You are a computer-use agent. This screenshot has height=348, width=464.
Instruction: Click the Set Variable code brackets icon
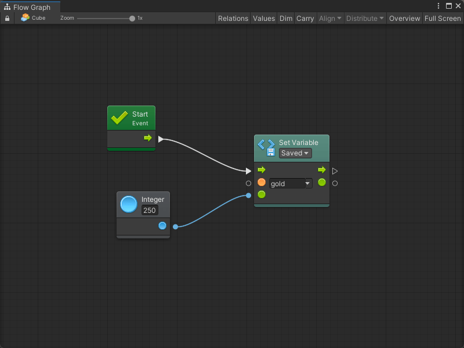point(266,144)
